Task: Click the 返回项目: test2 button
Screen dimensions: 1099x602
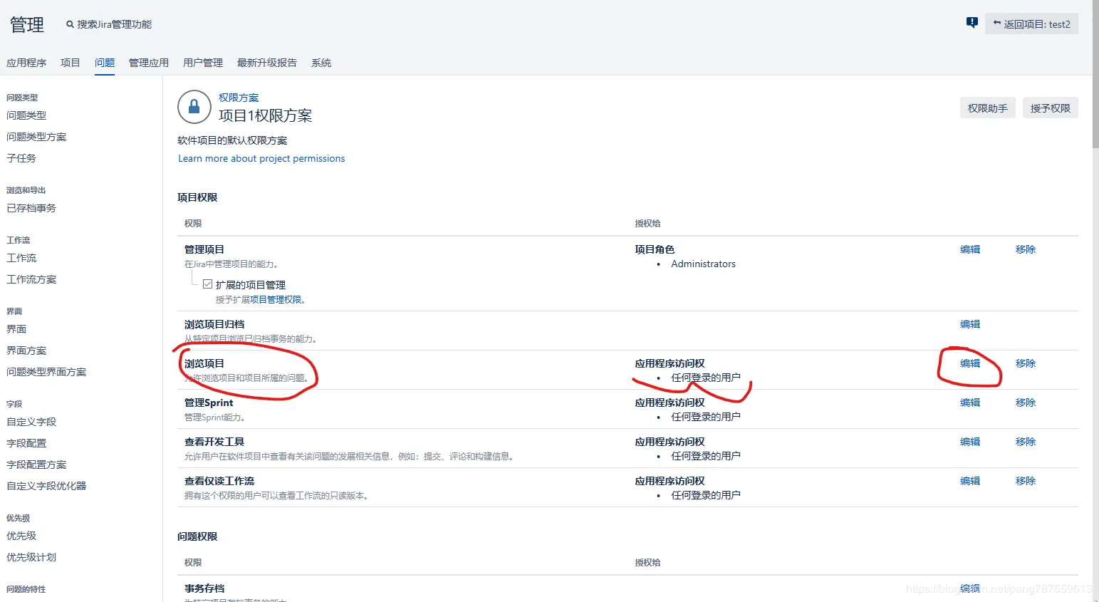Action: (1031, 24)
